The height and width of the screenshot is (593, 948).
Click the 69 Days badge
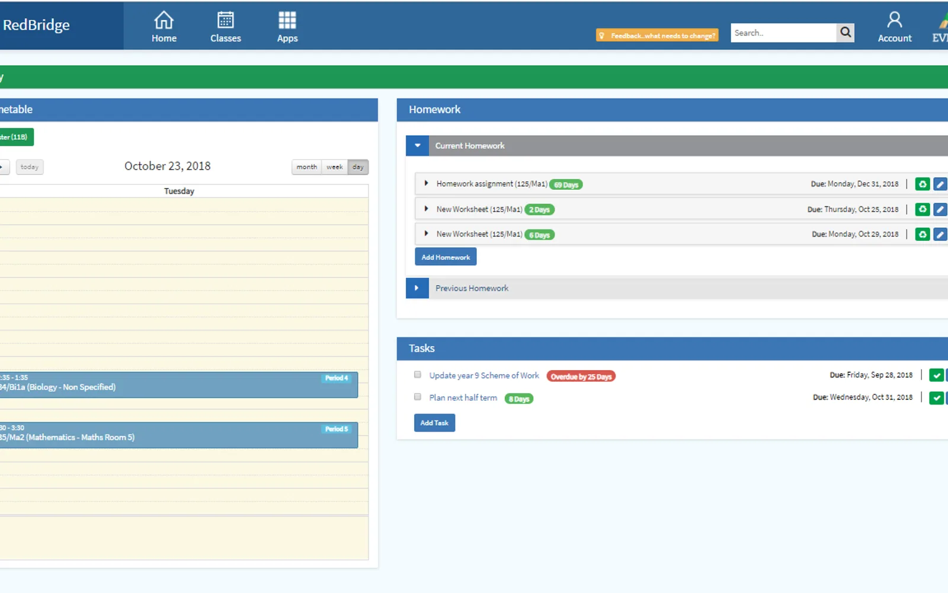click(x=566, y=185)
